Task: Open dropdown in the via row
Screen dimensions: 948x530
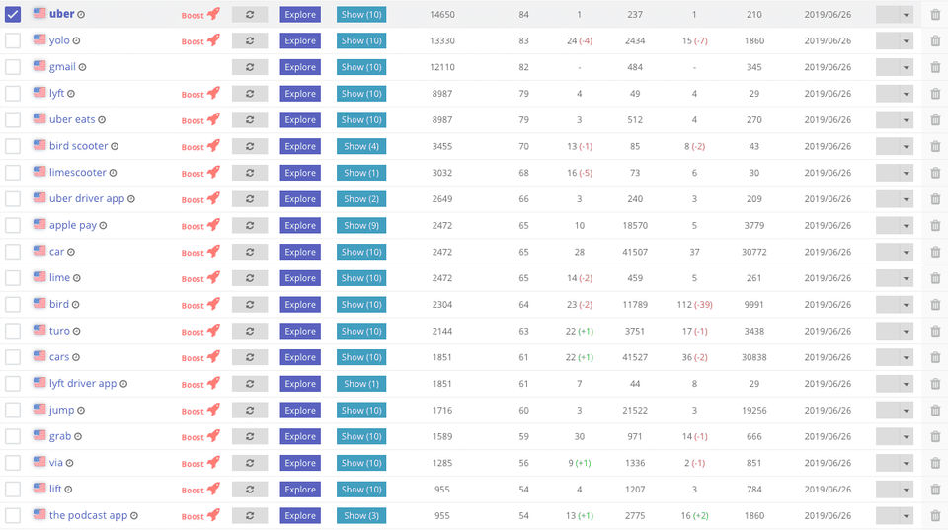Action: pyautogui.click(x=895, y=463)
